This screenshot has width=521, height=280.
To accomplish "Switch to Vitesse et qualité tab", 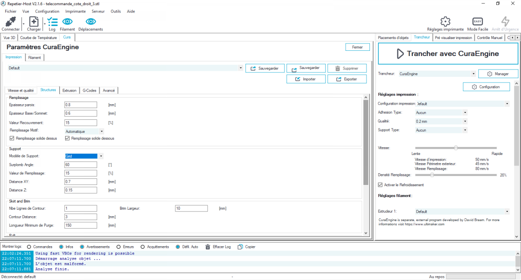I will (21, 90).
